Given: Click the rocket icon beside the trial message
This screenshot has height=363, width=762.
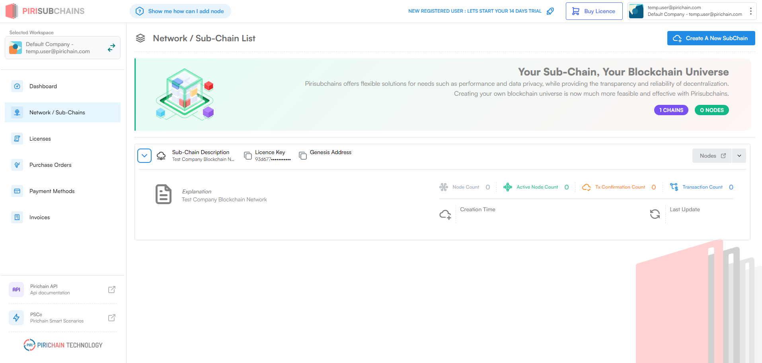Looking at the screenshot, I should [x=550, y=11].
